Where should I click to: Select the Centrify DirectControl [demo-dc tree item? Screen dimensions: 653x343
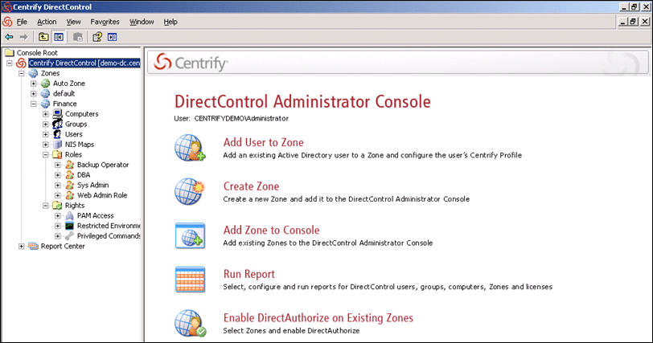coord(84,63)
